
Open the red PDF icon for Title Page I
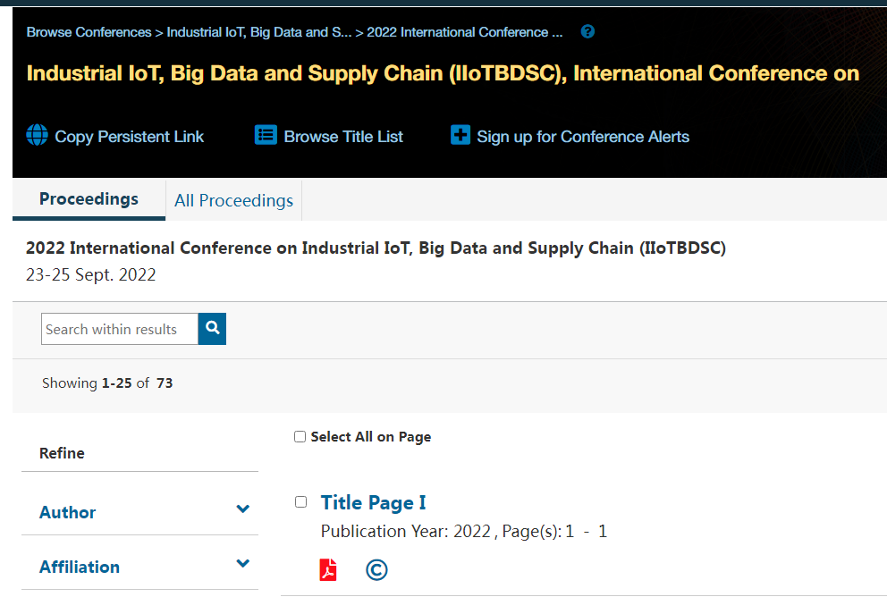[328, 569]
